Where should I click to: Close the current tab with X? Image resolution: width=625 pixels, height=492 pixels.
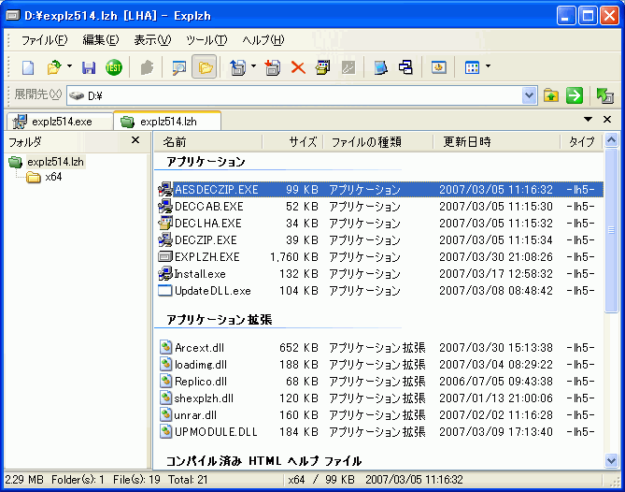pos(607,119)
